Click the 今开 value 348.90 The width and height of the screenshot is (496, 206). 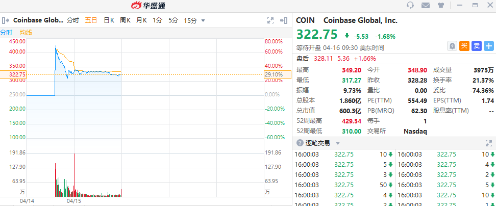417,70
